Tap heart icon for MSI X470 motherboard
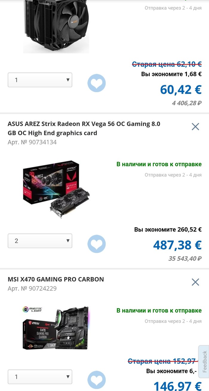This screenshot has width=209, height=391. coord(96,380)
